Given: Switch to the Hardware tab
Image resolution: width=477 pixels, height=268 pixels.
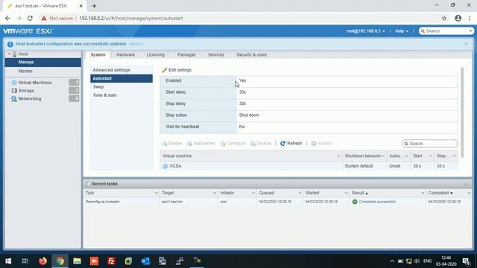Looking at the screenshot, I should point(125,54).
